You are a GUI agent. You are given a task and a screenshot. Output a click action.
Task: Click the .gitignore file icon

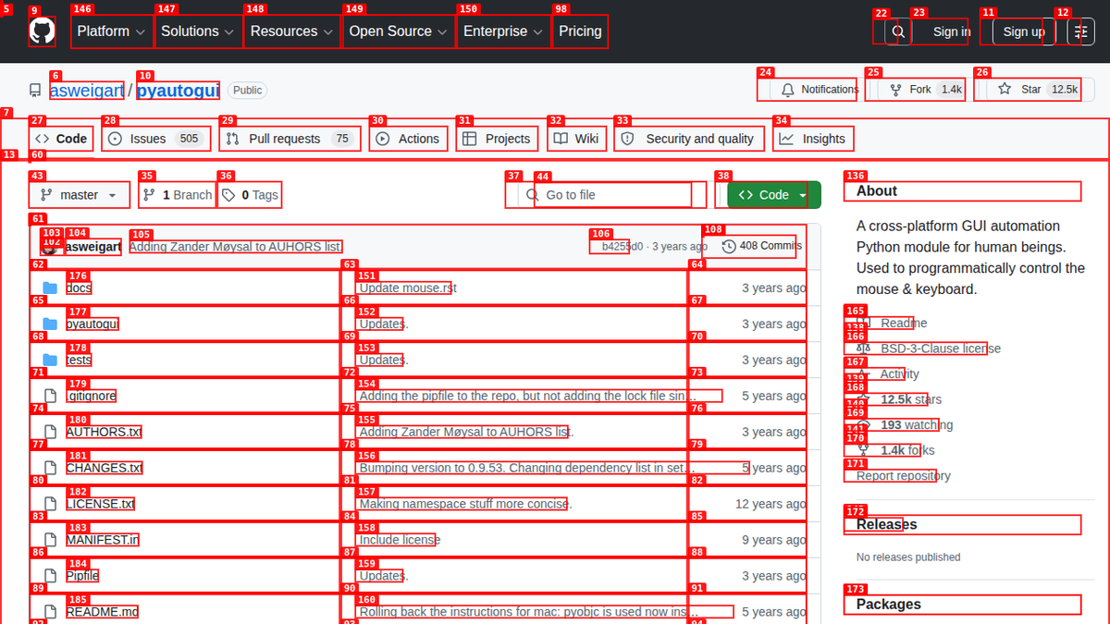point(50,396)
